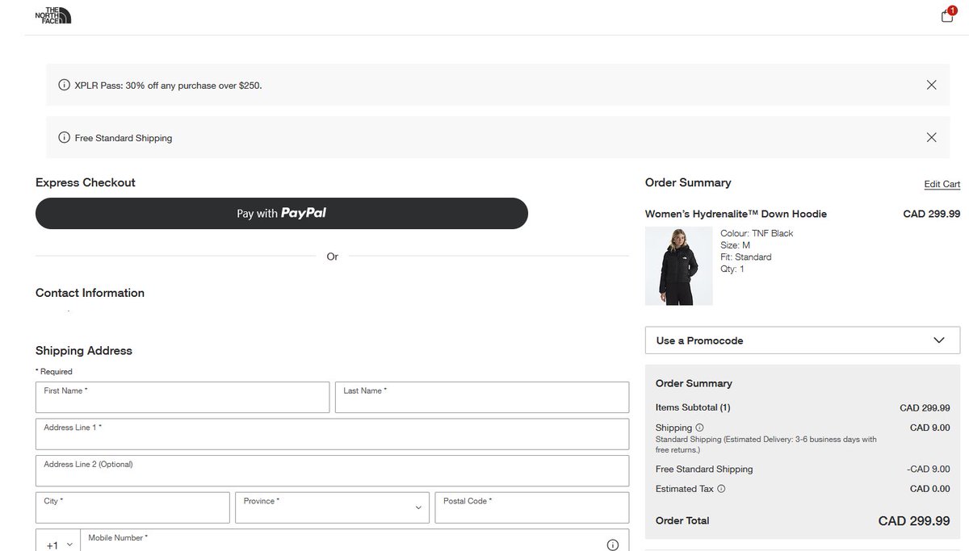Click the Postal Code field
Viewport: 969px width, 551px height.
pyautogui.click(x=531, y=507)
